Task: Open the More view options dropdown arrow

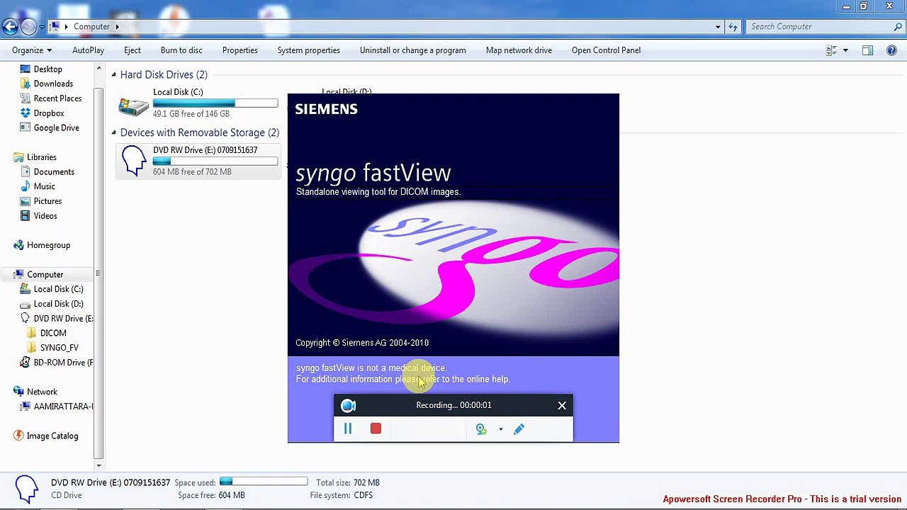Action: point(845,50)
